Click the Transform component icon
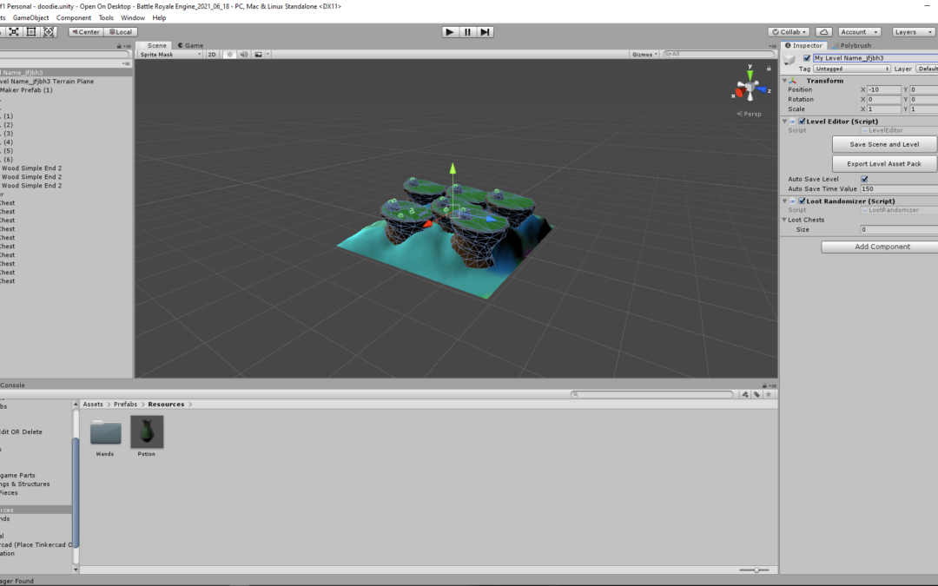The width and height of the screenshot is (938, 586). coord(793,81)
